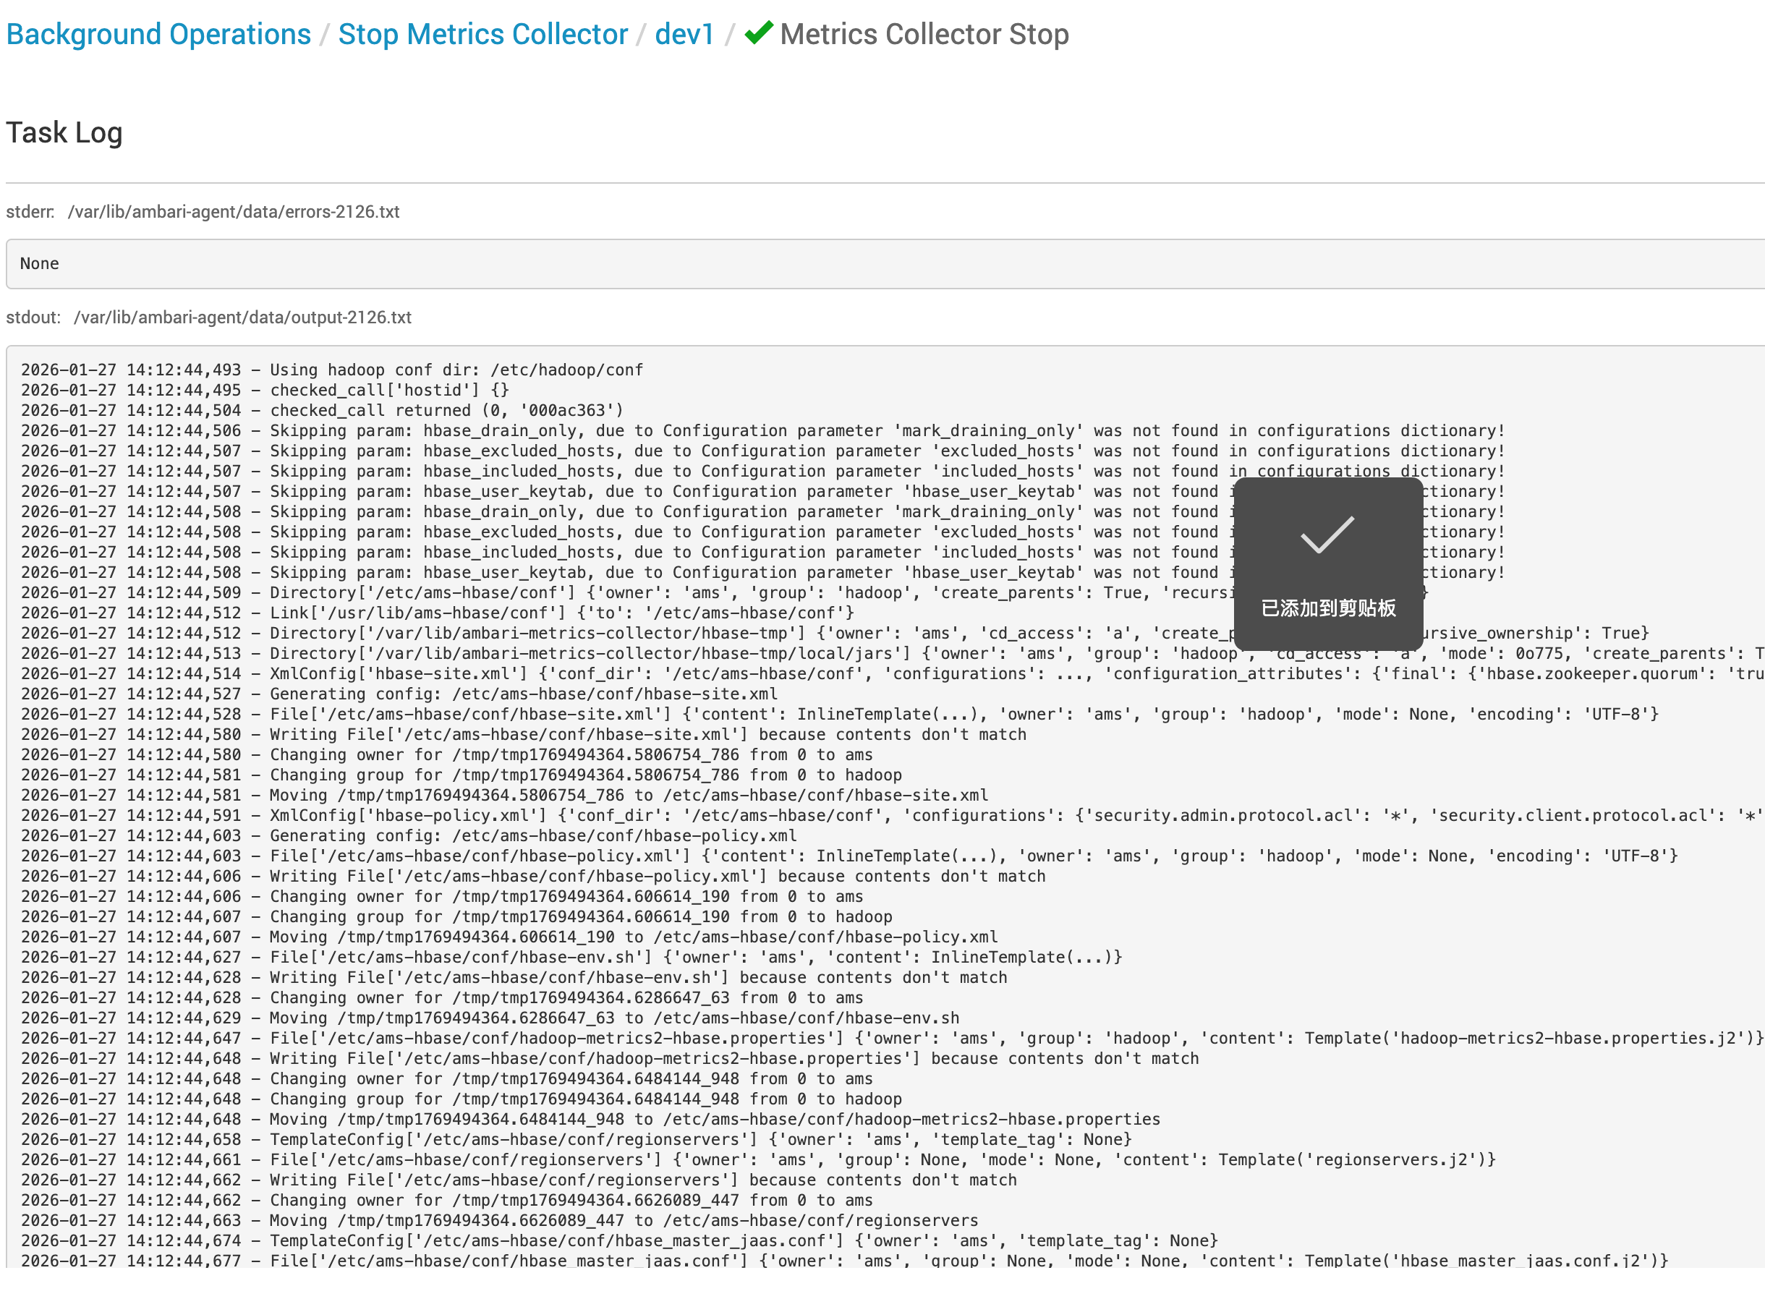1765x1299 pixels.
Task: Click the checked_call returned log line
Action: coord(322,409)
